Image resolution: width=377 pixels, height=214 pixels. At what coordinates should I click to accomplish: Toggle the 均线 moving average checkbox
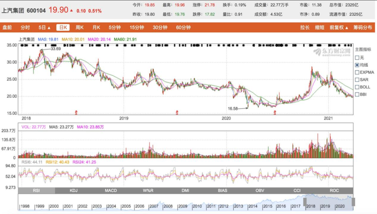[357, 65]
